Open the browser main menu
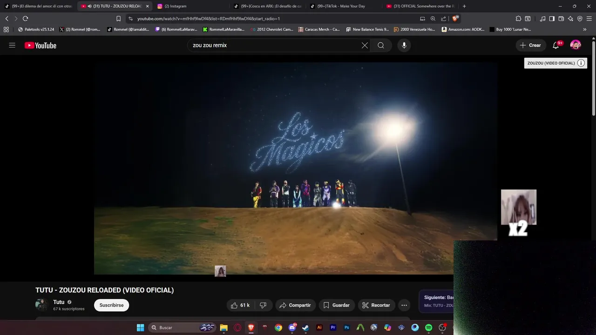Screen dimensions: 596x335 click(589, 19)
